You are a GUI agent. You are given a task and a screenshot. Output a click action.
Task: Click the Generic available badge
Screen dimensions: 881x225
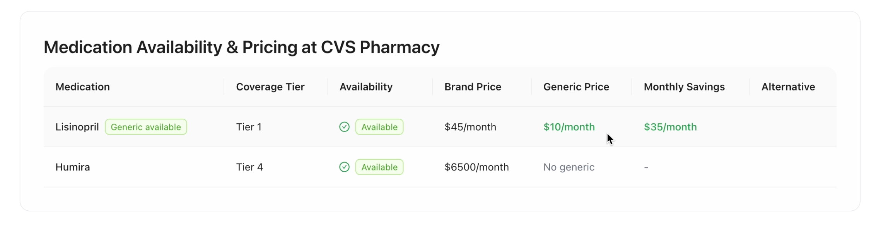coord(146,127)
